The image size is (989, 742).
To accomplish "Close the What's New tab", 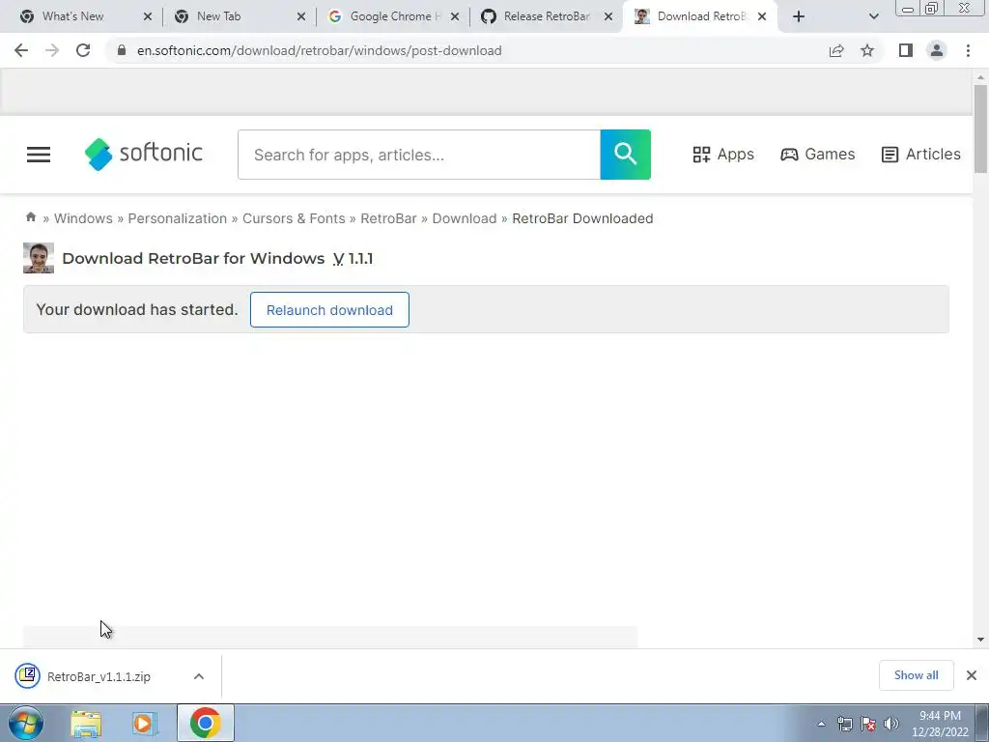I will click(148, 16).
